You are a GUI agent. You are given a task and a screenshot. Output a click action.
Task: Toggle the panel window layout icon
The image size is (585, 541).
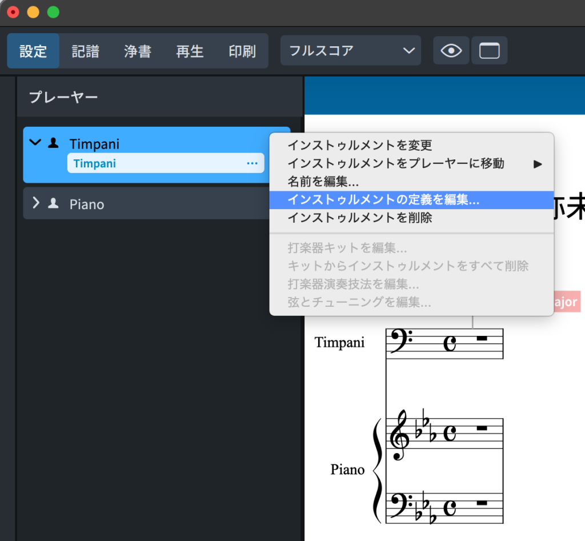[489, 51]
